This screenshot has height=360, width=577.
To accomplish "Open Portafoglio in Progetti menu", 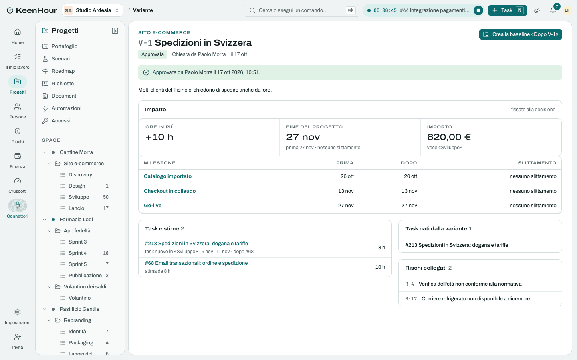I will (80, 46).
